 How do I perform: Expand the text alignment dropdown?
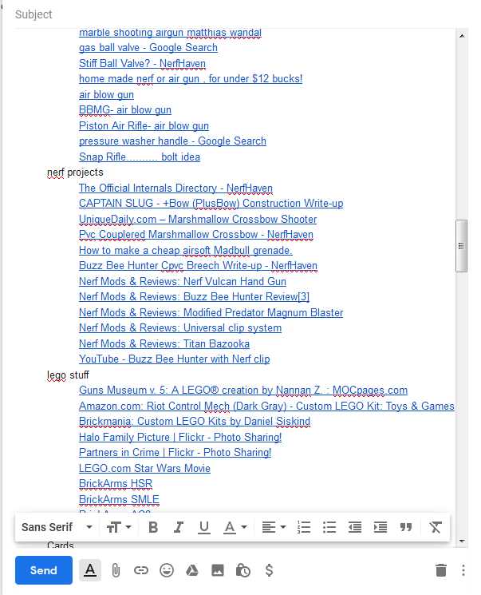(273, 527)
